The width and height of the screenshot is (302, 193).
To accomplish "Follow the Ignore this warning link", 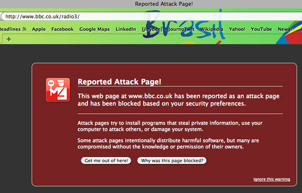I will [x=272, y=179].
